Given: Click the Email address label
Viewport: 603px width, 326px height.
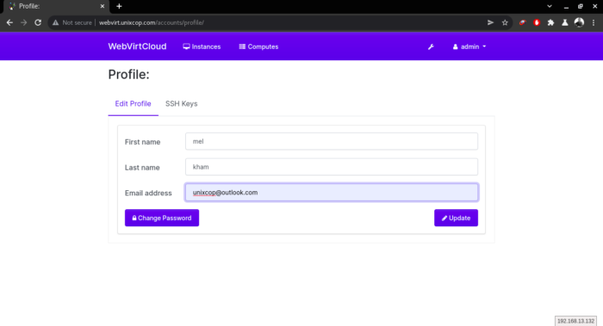Looking at the screenshot, I should [x=148, y=194].
